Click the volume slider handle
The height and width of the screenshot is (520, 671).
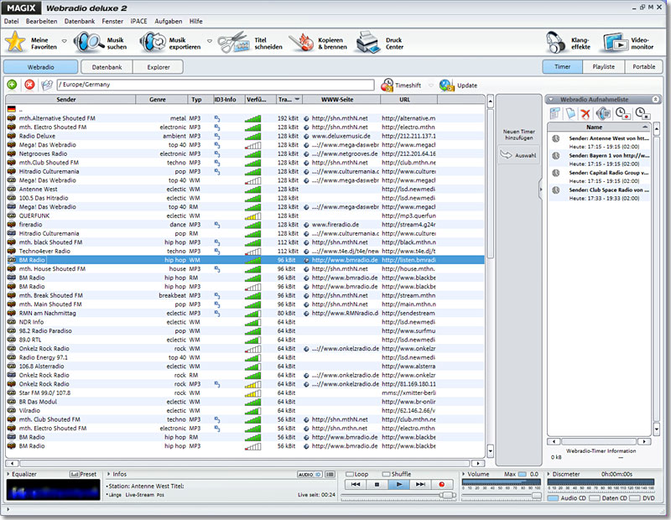pos(537,496)
